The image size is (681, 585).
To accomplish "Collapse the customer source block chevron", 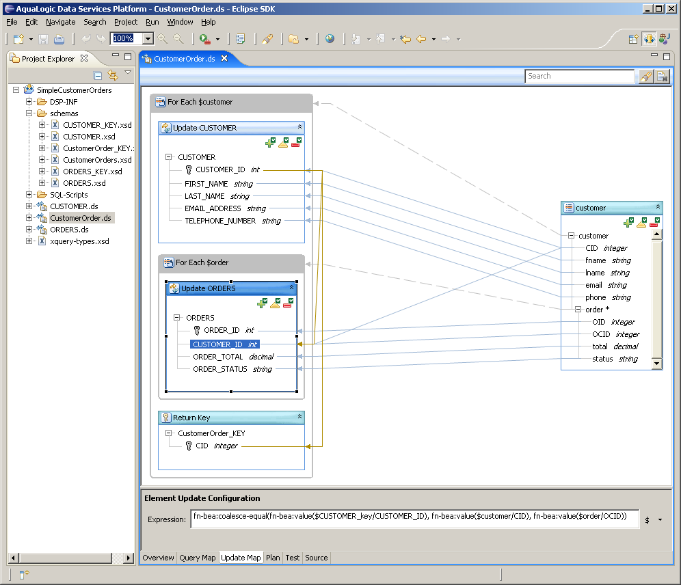I will (658, 206).
